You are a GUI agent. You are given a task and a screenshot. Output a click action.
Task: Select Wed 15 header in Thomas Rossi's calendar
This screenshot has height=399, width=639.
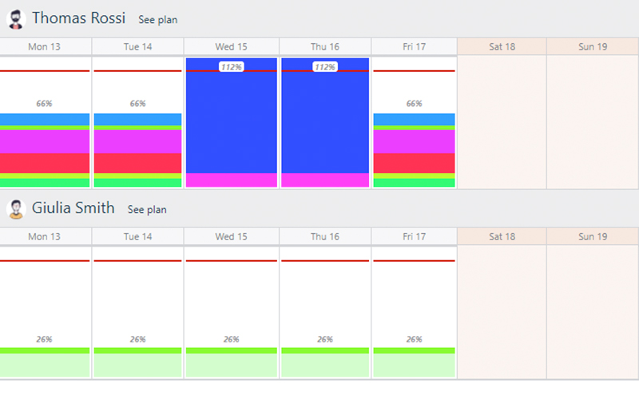[x=232, y=47]
